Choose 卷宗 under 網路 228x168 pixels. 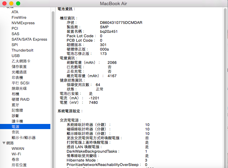(x=15, y=159)
